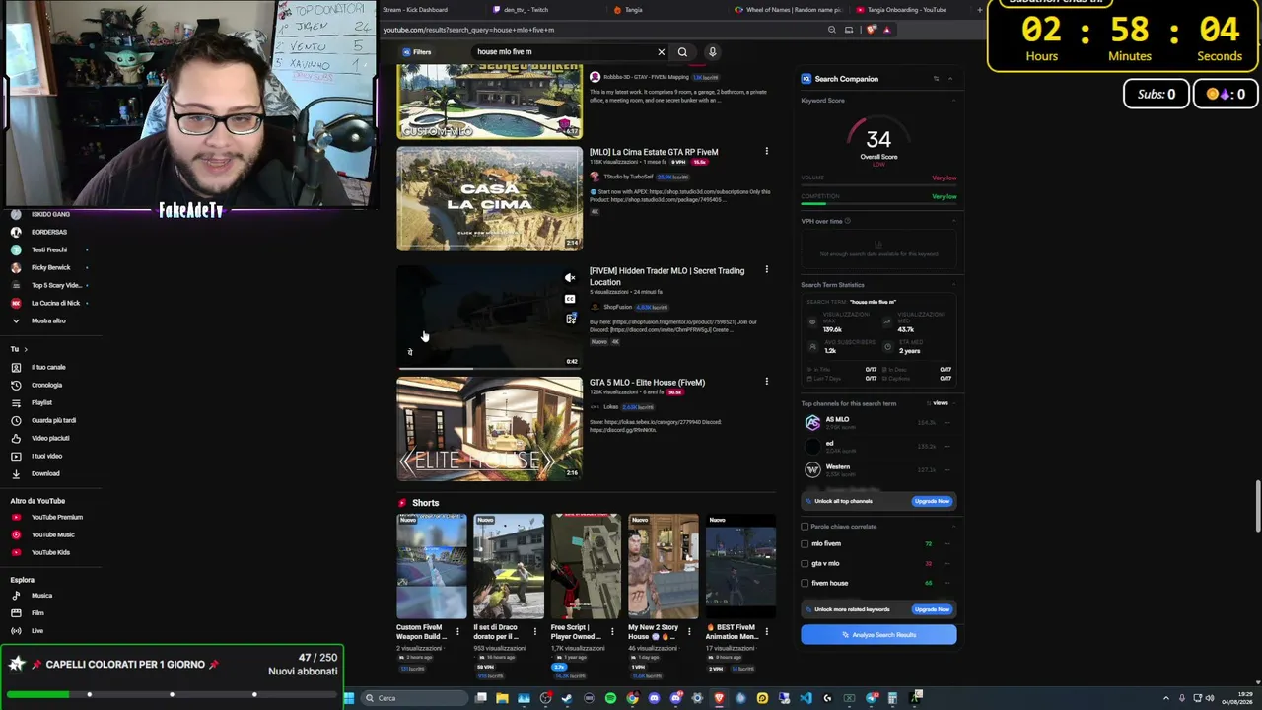Click the Brave Shields lion icon
This screenshot has width=1262, height=710.
click(x=871, y=30)
